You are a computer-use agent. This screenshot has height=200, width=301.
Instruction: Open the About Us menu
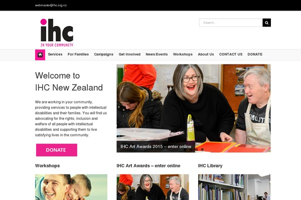(206, 54)
